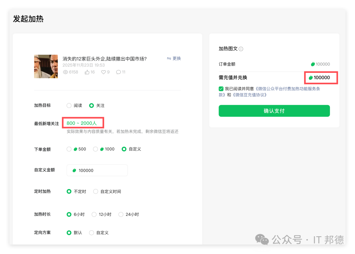Viewport: 355px width, 254px height.
Task: Select 关注 as the 加热目标
Action: point(91,106)
